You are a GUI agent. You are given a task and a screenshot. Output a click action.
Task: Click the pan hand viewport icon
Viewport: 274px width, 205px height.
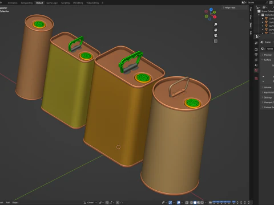point(216,30)
